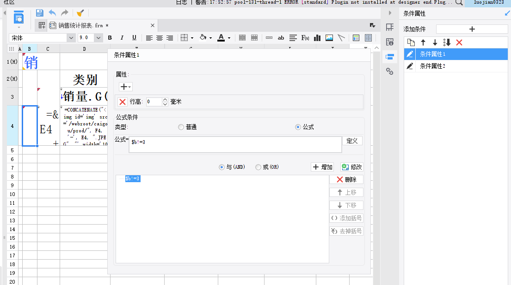Image resolution: width=511 pixels, height=285 pixels.
Task: Select the $b!=3 condition entry
Action: pyautogui.click(x=133, y=178)
